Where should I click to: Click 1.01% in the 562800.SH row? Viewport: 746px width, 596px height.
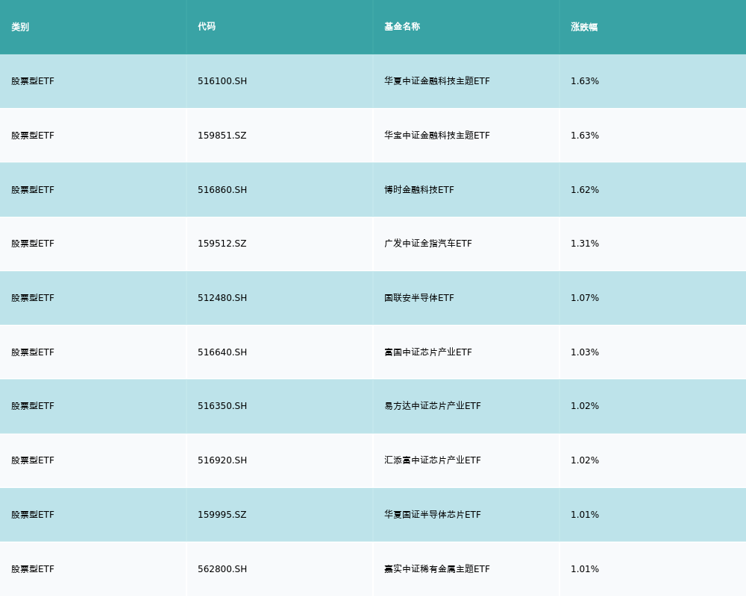click(585, 569)
